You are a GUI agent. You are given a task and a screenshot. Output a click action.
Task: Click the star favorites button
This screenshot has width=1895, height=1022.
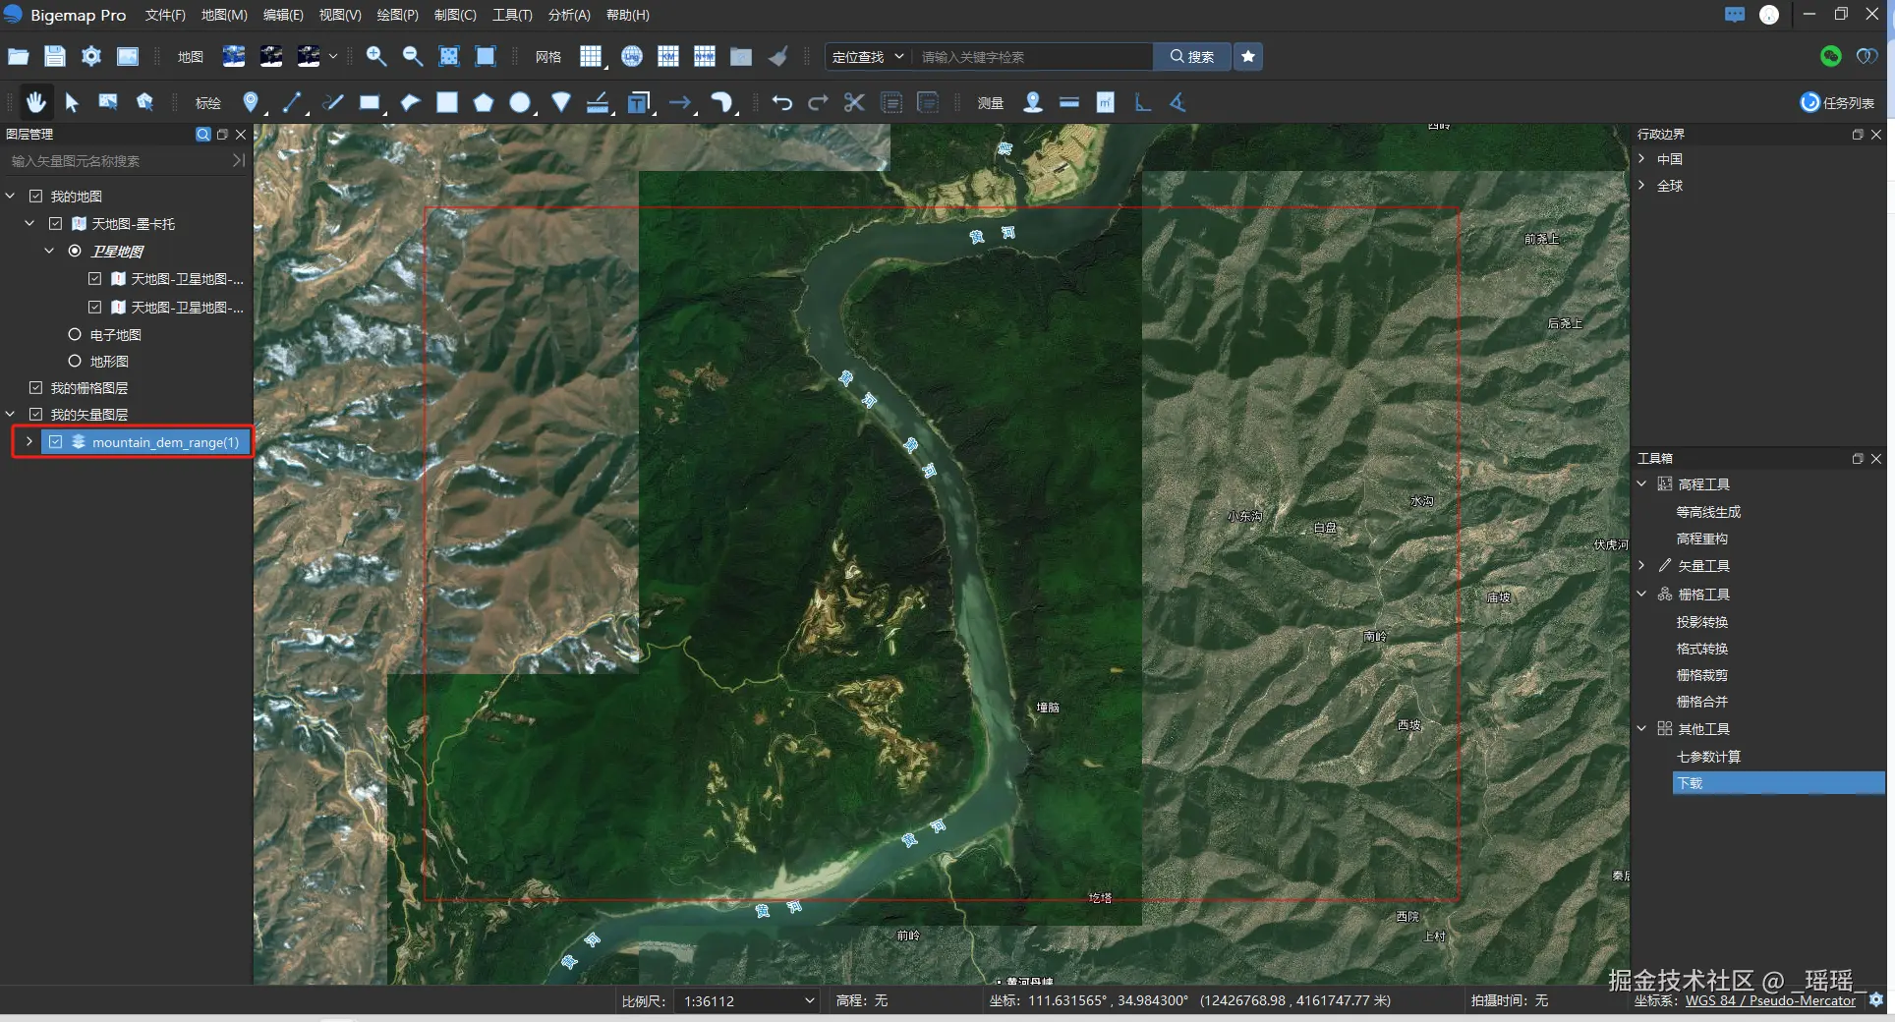(x=1247, y=56)
